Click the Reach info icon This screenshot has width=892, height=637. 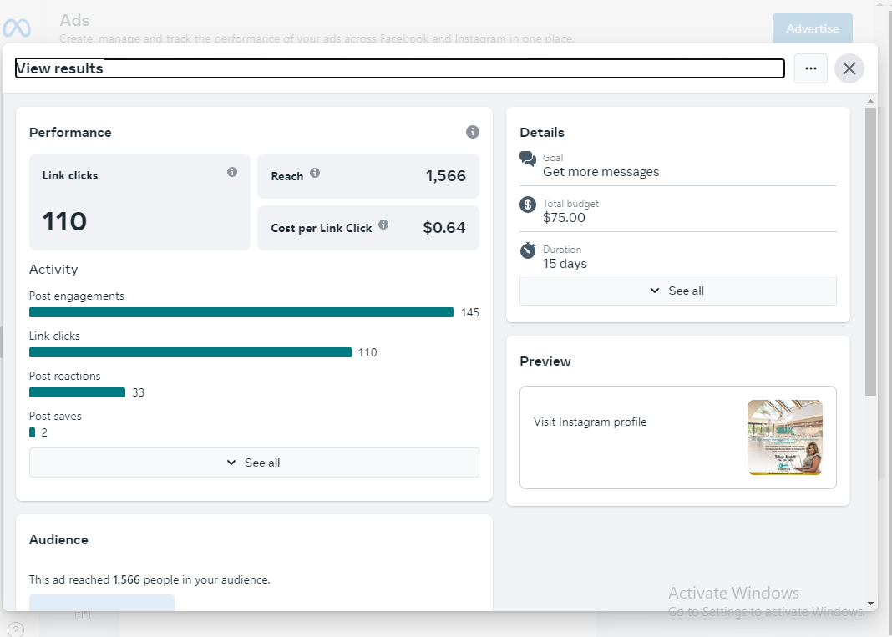coord(315,173)
